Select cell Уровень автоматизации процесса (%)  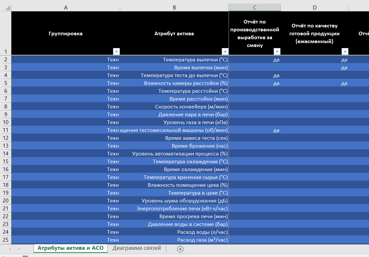(174, 154)
